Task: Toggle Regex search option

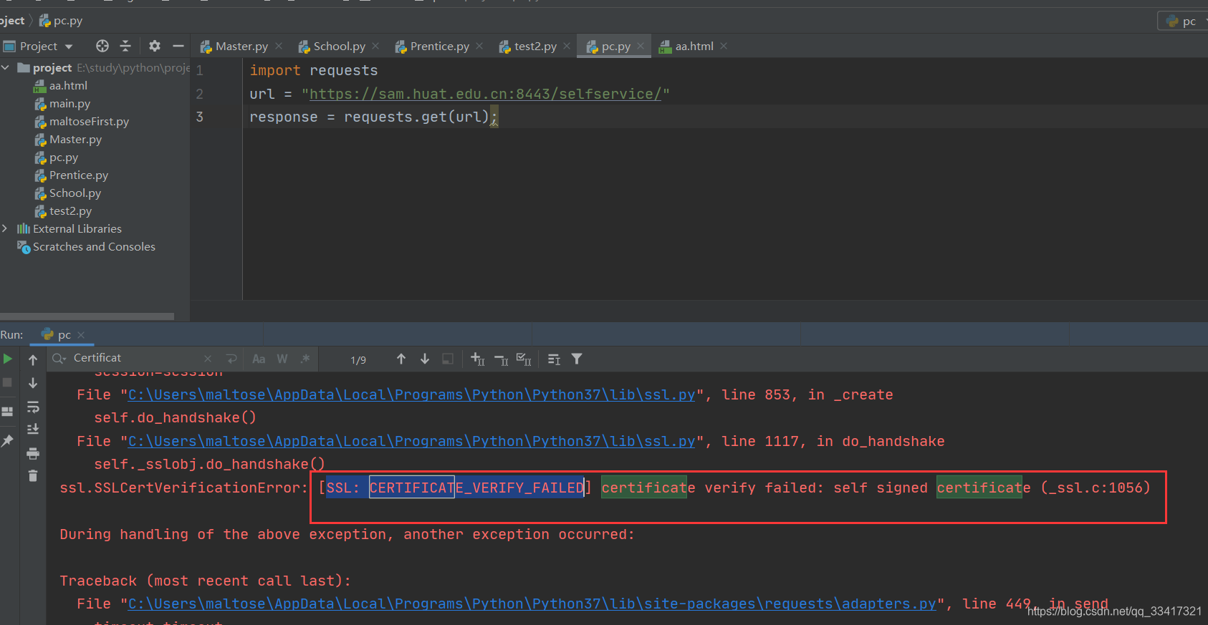Action: click(x=305, y=359)
